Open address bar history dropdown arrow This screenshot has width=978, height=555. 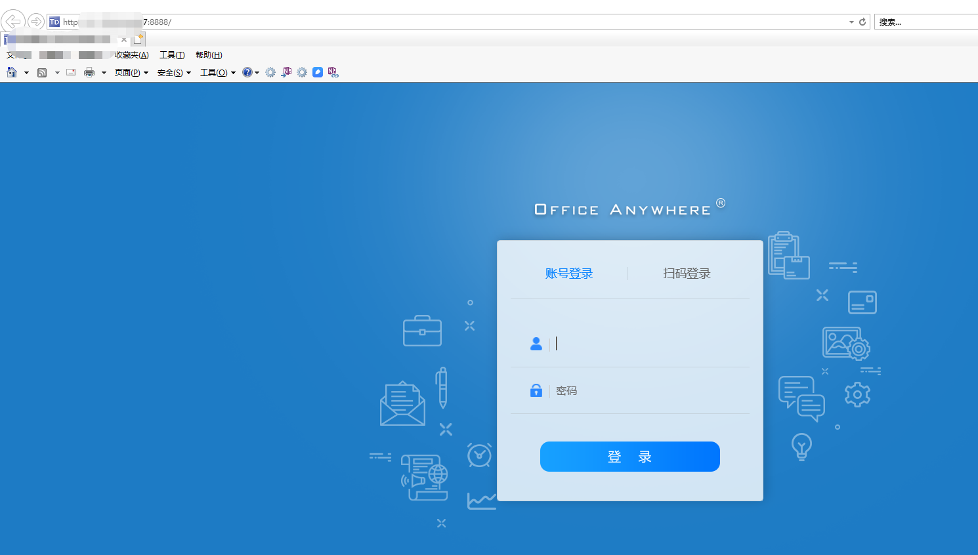pos(851,22)
